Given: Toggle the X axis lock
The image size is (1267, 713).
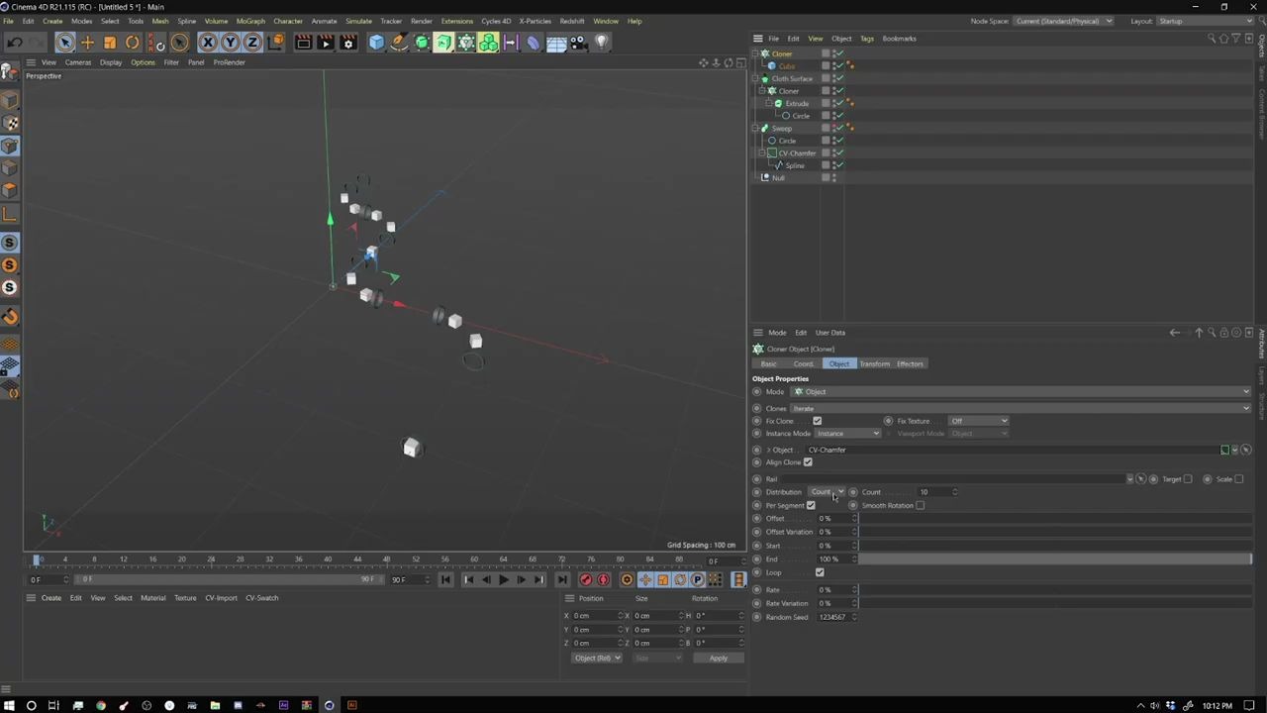Looking at the screenshot, I should (x=208, y=43).
